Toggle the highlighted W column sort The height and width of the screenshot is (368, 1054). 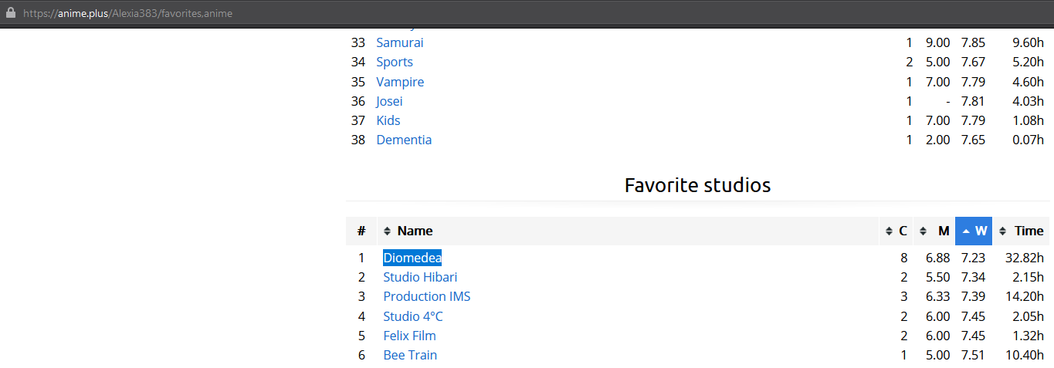(x=973, y=231)
